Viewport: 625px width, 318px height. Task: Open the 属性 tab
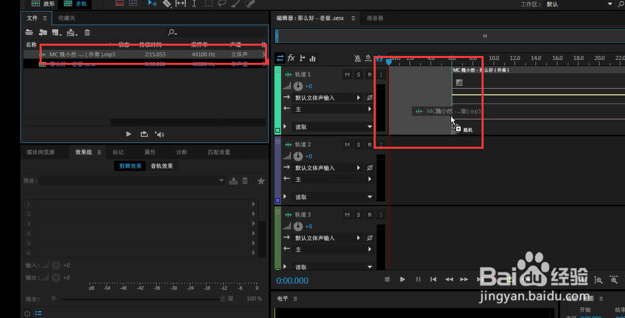coord(150,152)
